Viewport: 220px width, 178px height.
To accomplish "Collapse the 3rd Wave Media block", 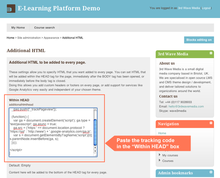I will (211, 53).
